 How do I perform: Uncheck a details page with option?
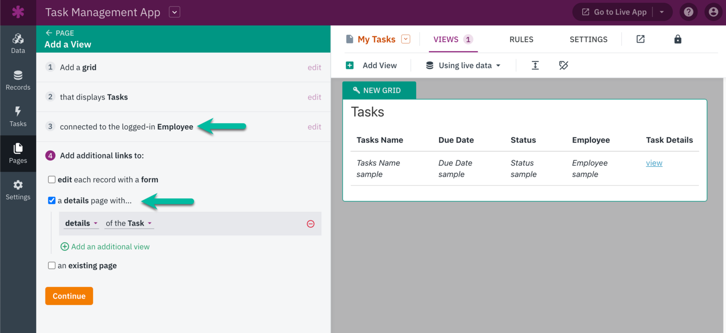52,200
